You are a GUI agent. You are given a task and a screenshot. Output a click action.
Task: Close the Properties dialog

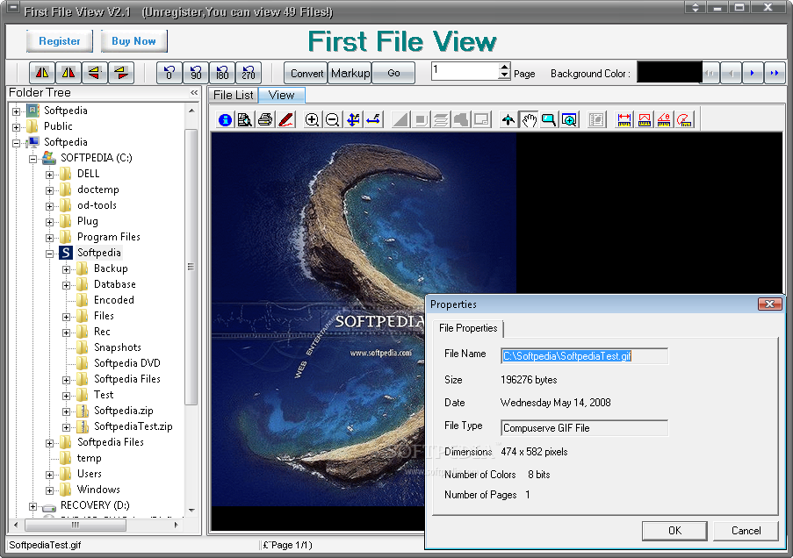point(770,304)
